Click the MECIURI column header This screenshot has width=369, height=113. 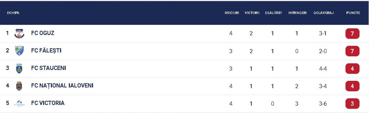232,13
